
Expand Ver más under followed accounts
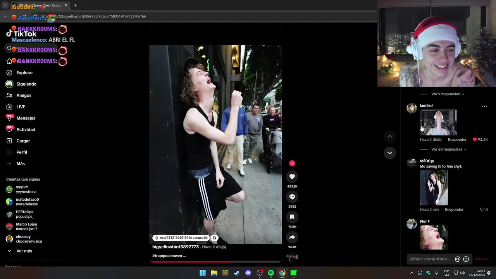pyautogui.click(x=24, y=251)
